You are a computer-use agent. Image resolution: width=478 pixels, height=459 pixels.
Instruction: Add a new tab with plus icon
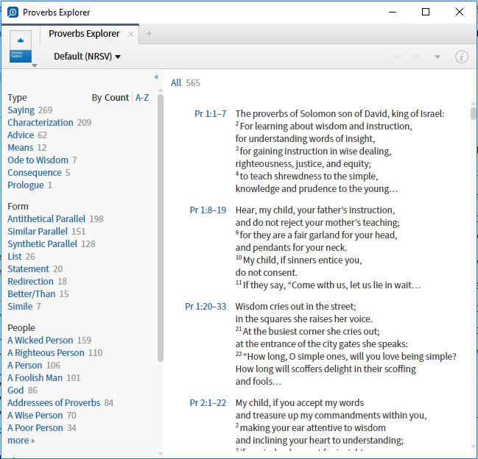pos(149,34)
